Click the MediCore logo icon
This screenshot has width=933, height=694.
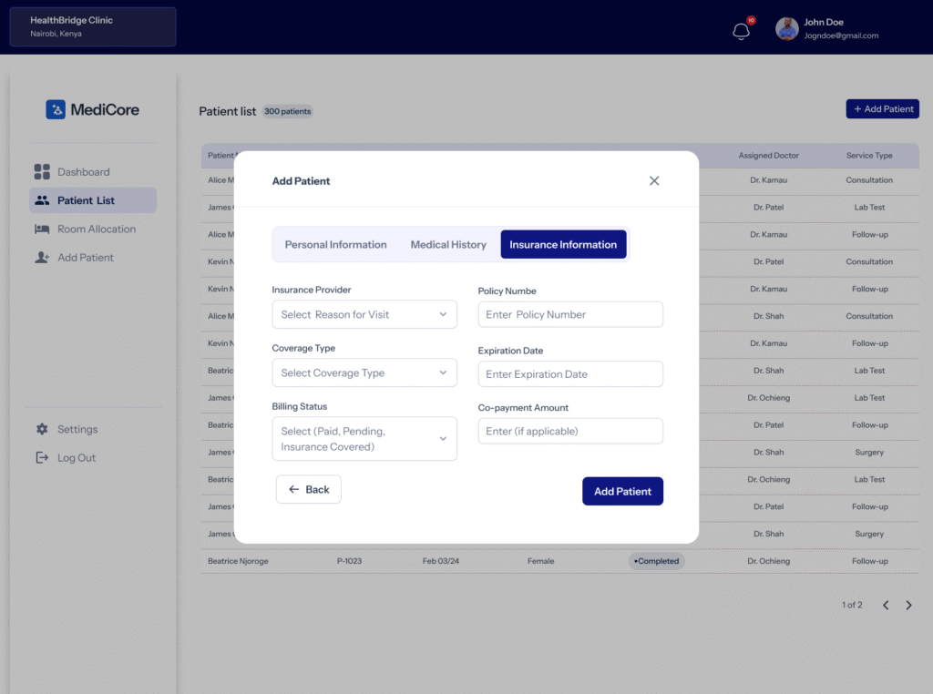tap(56, 109)
